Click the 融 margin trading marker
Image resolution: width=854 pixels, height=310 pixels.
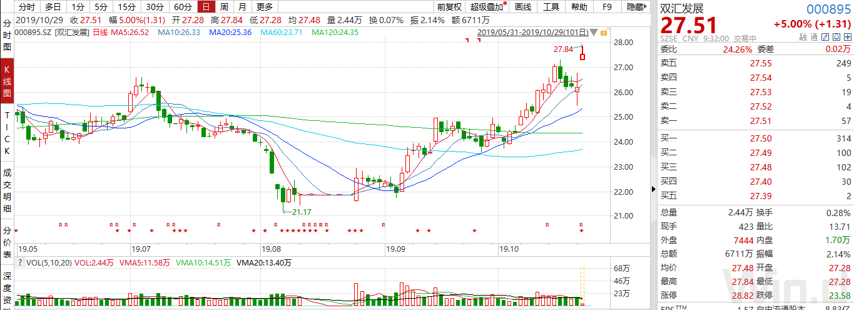[803, 38]
